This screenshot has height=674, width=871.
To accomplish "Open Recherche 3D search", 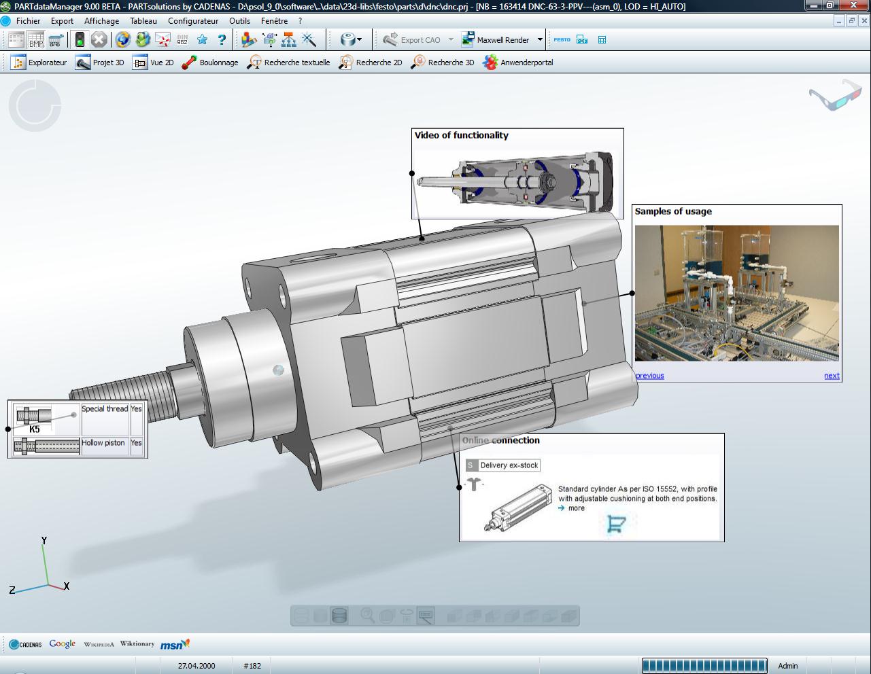I will pyautogui.click(x=443, y=63).
